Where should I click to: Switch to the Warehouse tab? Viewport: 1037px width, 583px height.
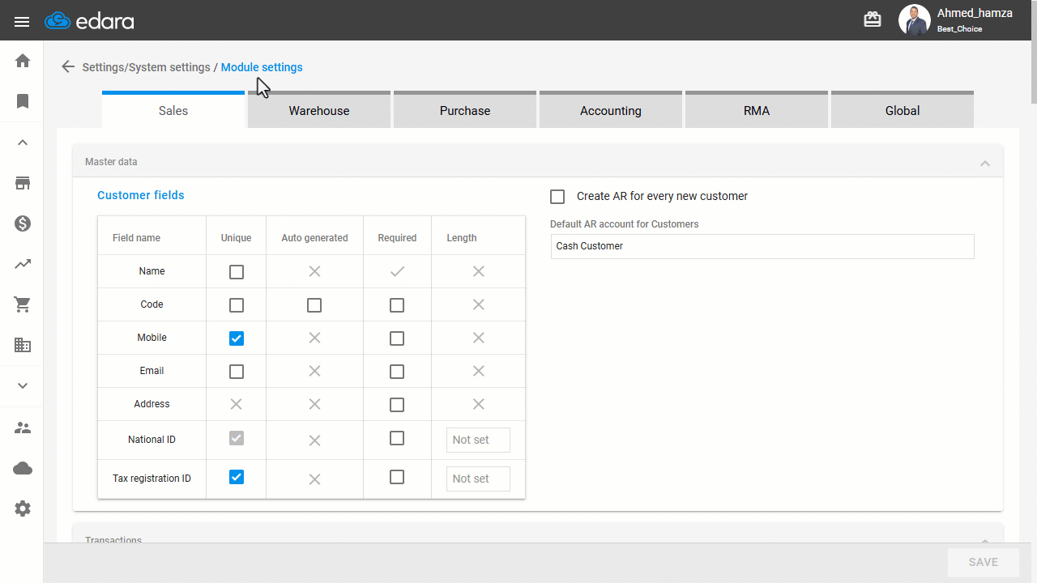pos(319,110)
